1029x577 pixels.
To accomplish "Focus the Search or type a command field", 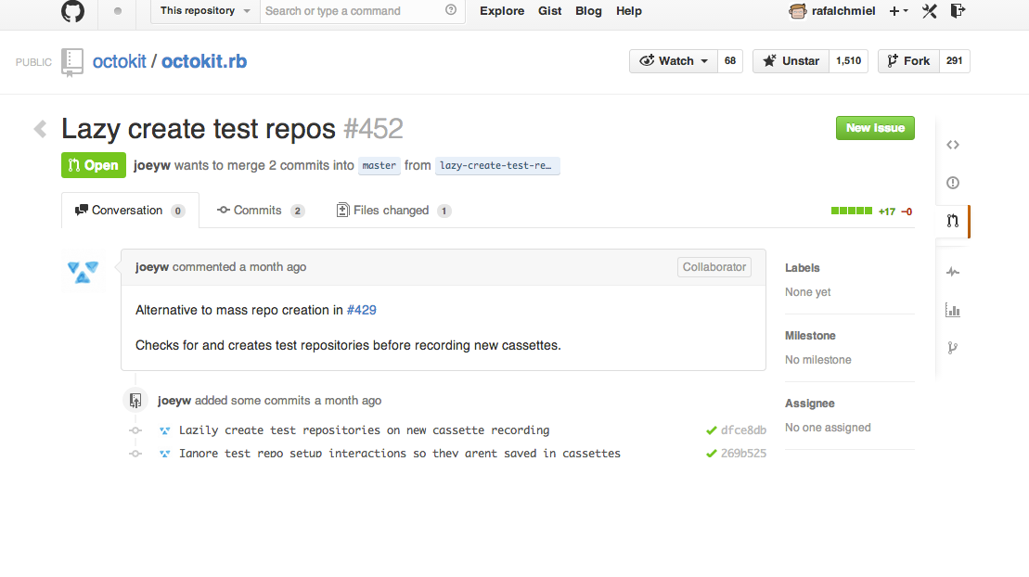I will click(x=362, y=11).
